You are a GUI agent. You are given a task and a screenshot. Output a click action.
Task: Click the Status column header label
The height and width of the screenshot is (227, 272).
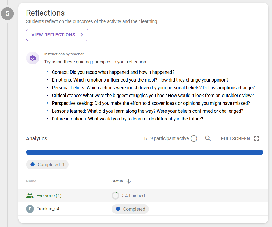[117, 181]
